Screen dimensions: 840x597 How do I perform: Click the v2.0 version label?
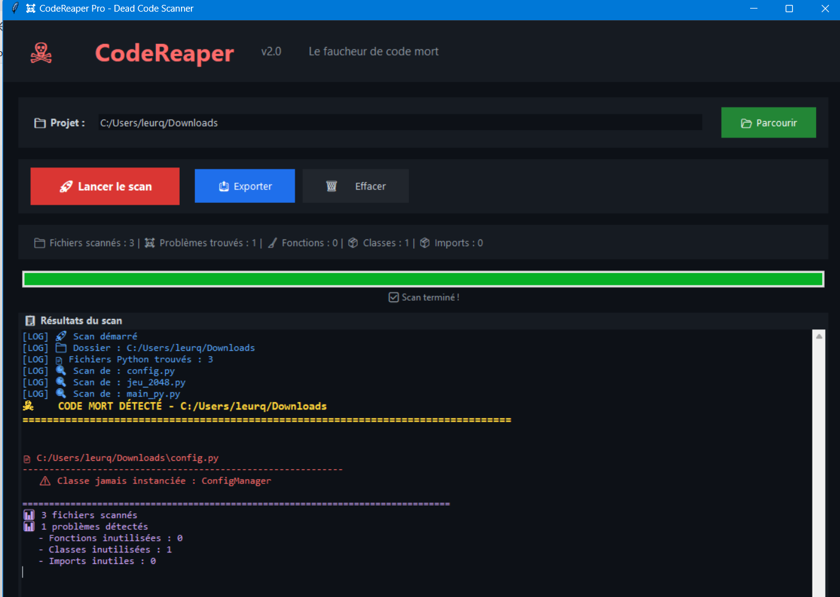tap(271, 52)
